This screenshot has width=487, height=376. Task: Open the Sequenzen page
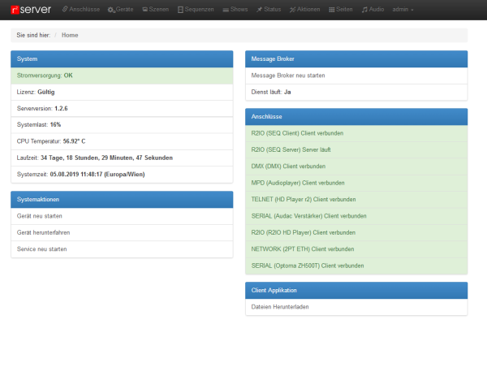(194, 9)
